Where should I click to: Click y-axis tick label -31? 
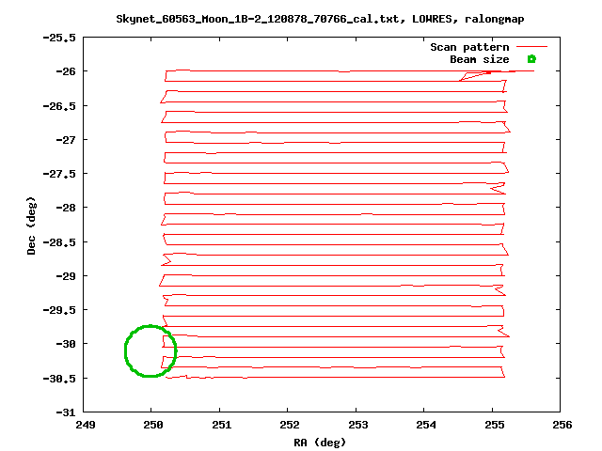coord(66,412)
